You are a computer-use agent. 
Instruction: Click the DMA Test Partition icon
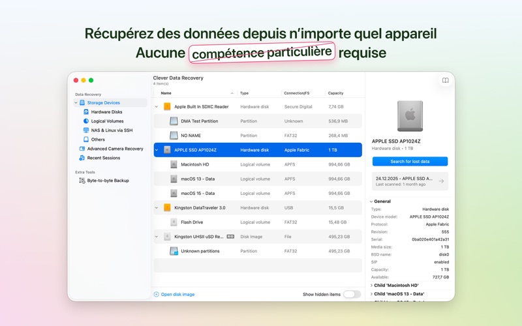pos(174,121)
